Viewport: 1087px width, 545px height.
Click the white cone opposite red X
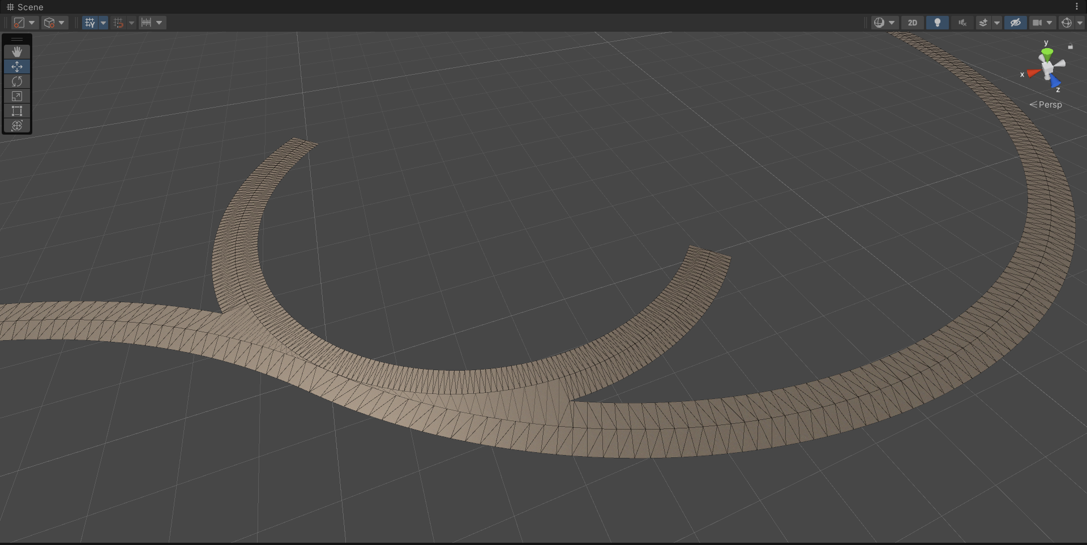1060,63
